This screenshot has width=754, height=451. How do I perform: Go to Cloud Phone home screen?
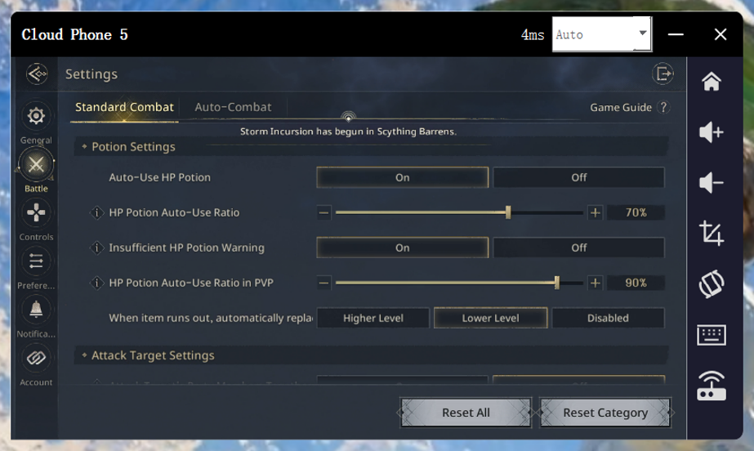pos(712,82)
